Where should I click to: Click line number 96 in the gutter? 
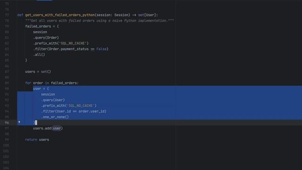pos(7,123)
